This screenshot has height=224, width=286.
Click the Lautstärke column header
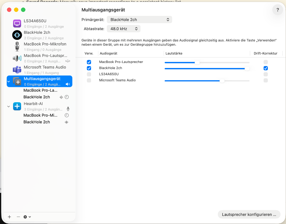[174, 53]
